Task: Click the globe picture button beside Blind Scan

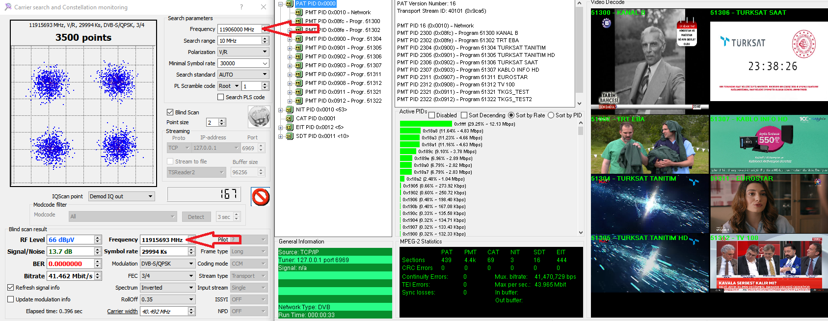Action: tap(259, 117)
